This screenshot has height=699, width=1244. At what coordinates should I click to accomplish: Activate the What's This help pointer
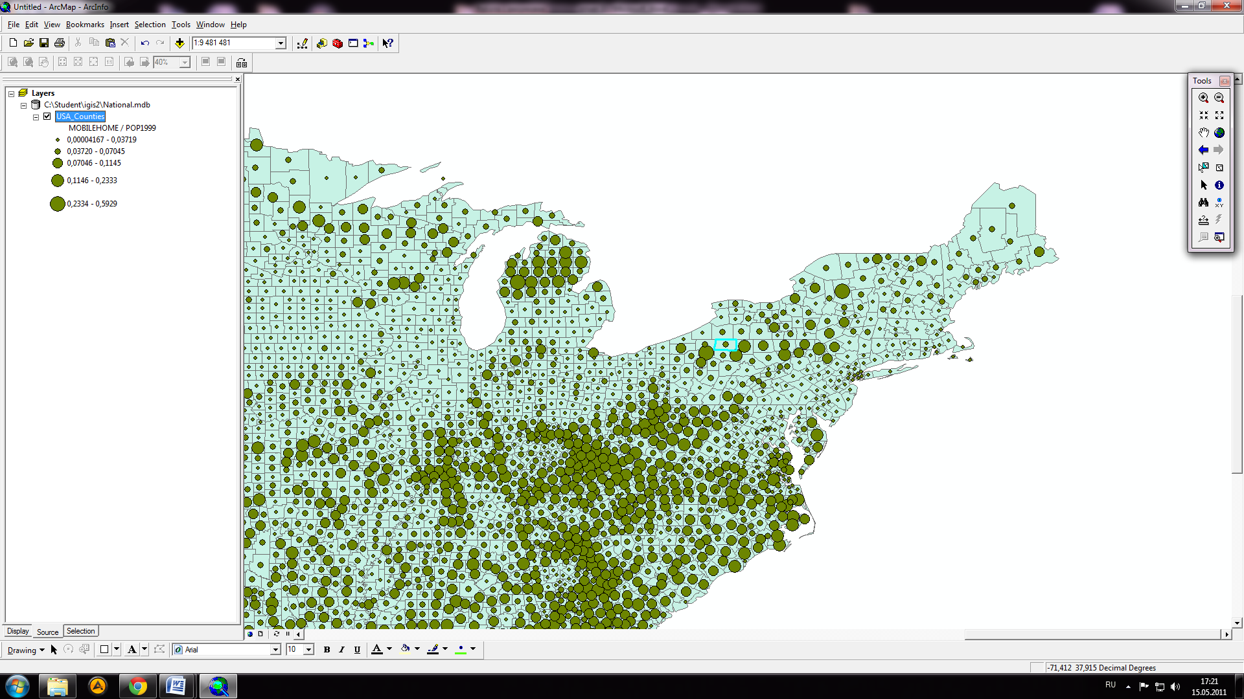387,43
